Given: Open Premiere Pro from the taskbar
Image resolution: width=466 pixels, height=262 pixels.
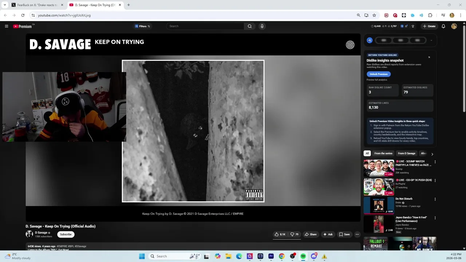Looking at the screenshot, I should (271, 256).
